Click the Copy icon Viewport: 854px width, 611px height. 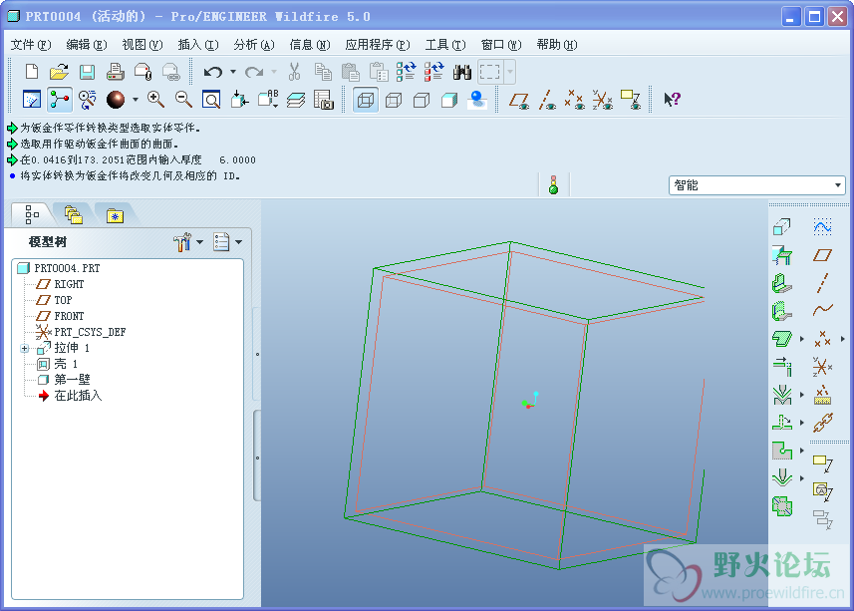[323, 72]
